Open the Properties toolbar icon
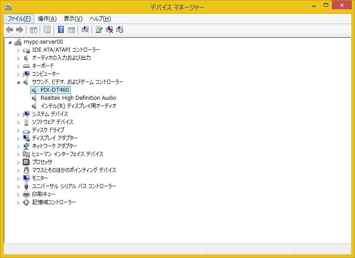This screenshot has height=258, width=355. tap(47, 29)
